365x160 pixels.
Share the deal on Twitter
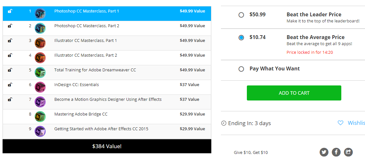coord(324,152)
